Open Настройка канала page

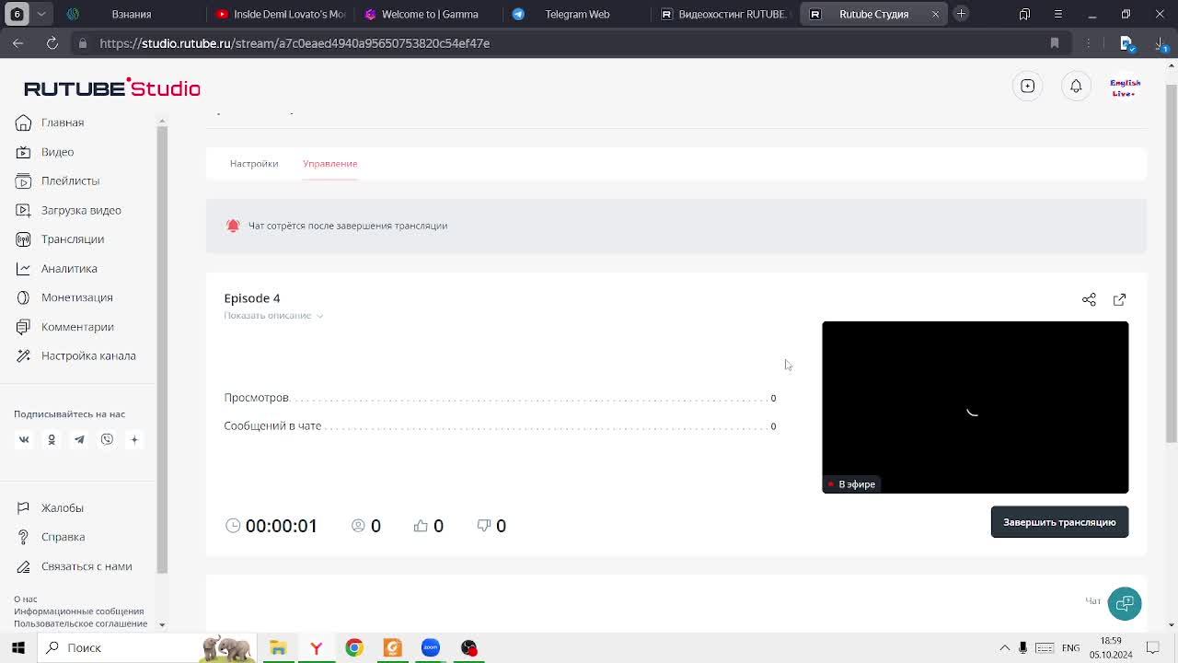88,355
